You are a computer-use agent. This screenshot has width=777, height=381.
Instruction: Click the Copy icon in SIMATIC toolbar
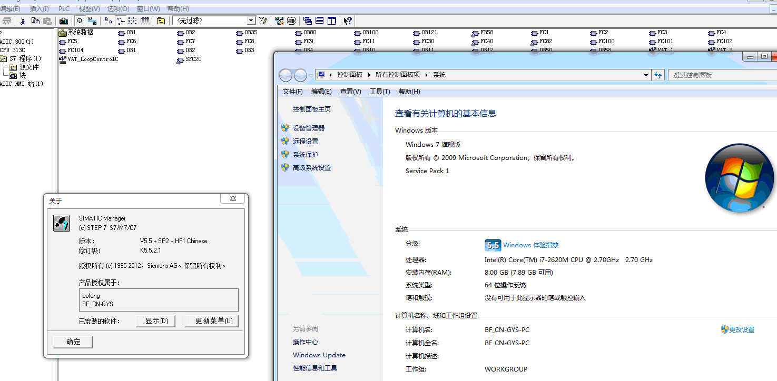click(35, 21)
